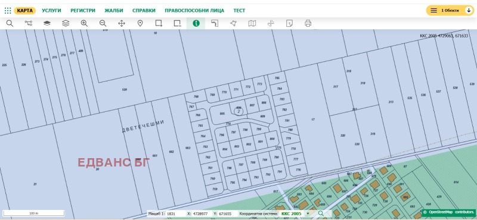This screenshot has height=220, width=477.
Task: Open the outlined layers stack icon
Action: click(x=66, y=23)
